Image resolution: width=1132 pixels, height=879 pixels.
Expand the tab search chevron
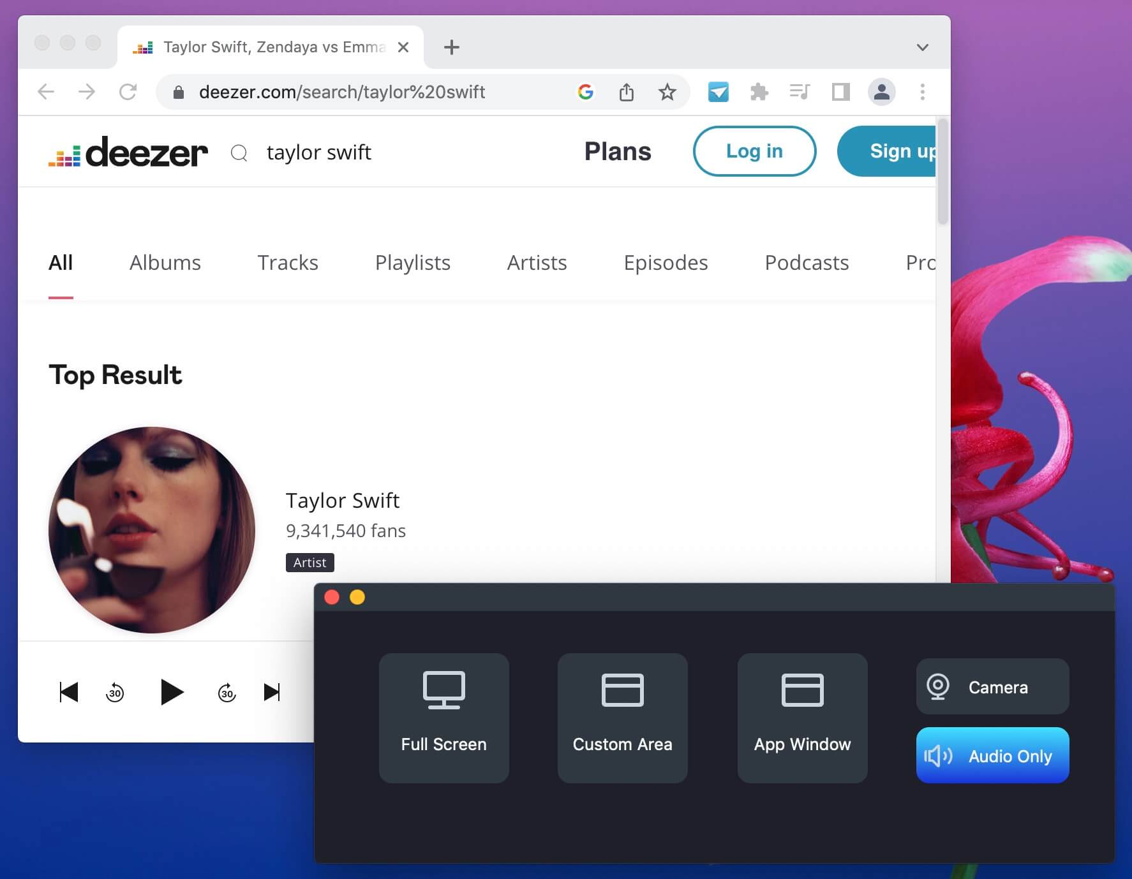point(923,47)
